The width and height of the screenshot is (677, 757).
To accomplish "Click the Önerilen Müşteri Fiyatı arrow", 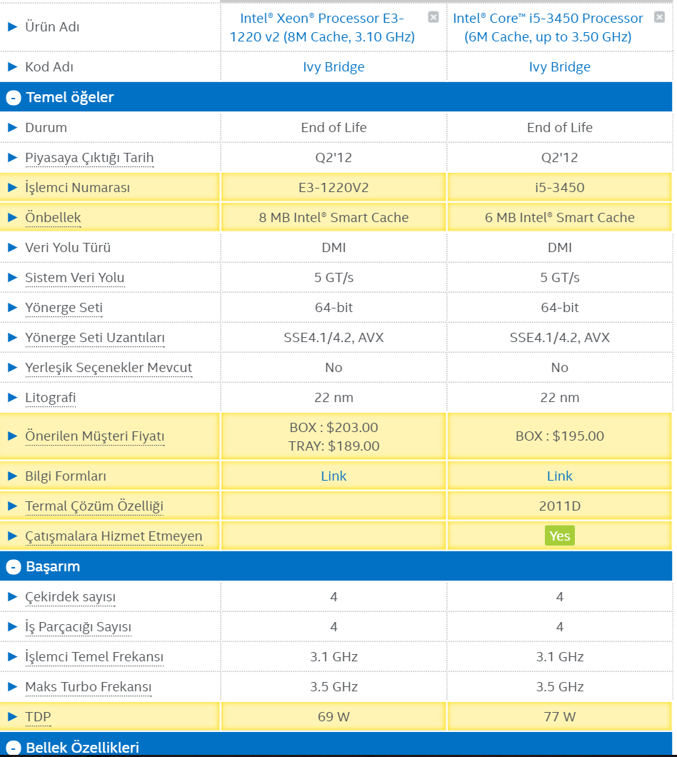I will click(13, 436).
